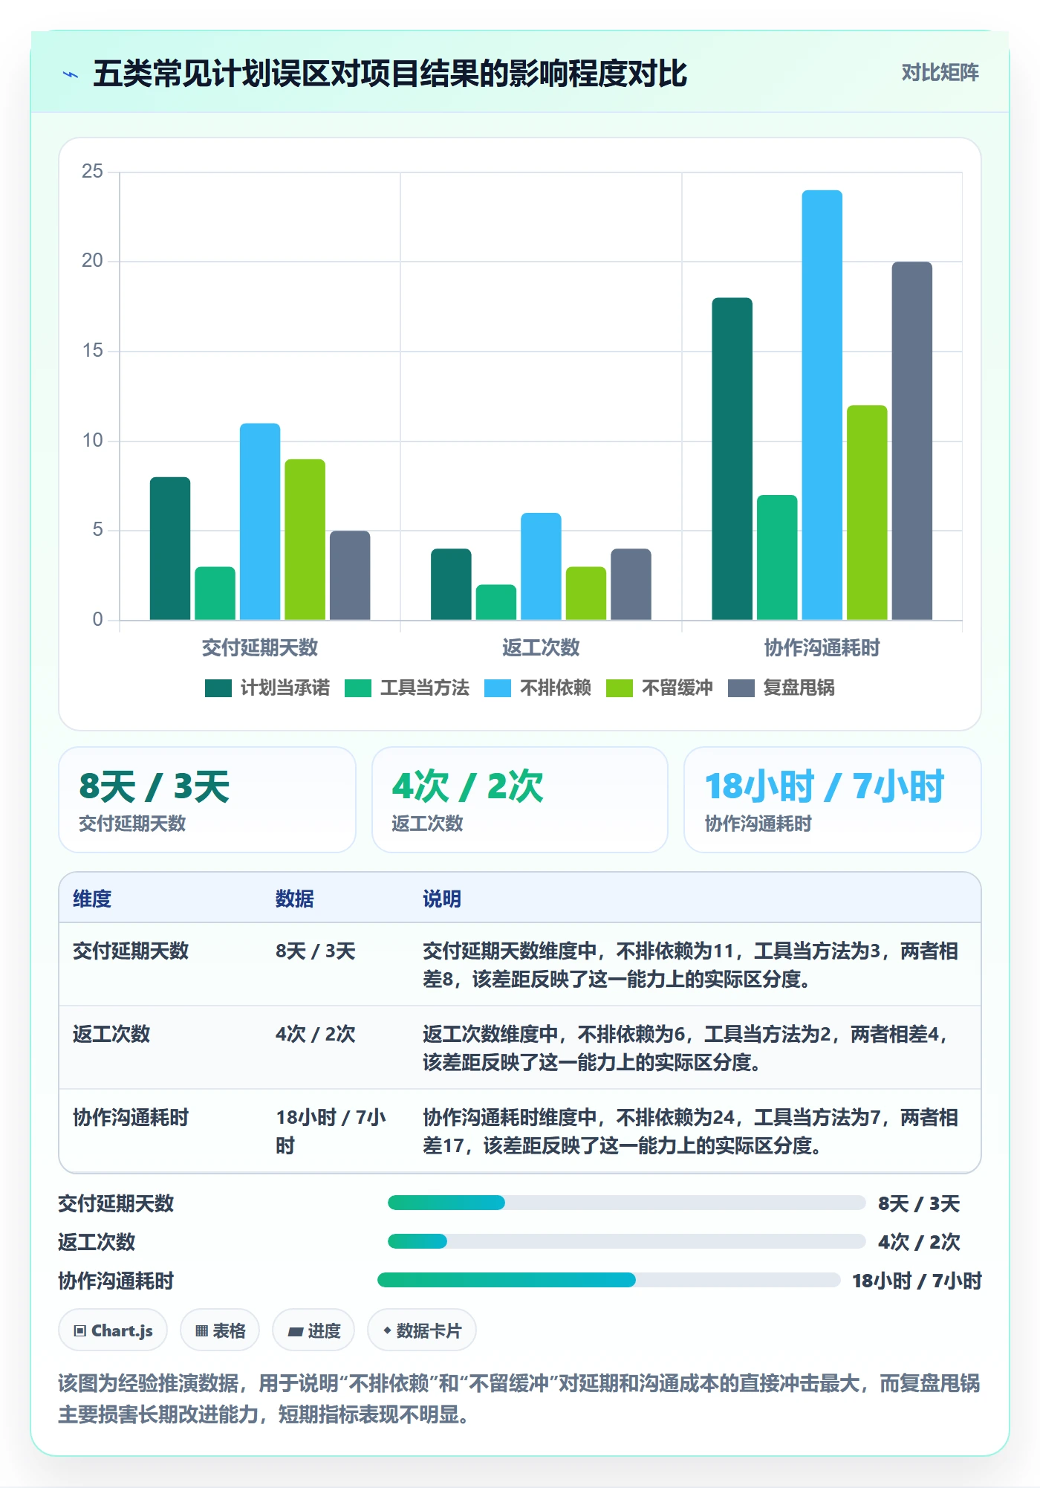Click the 表格 tag chip
1040x1488 pixels.
pyautogui.click(x=220, y=1330)
